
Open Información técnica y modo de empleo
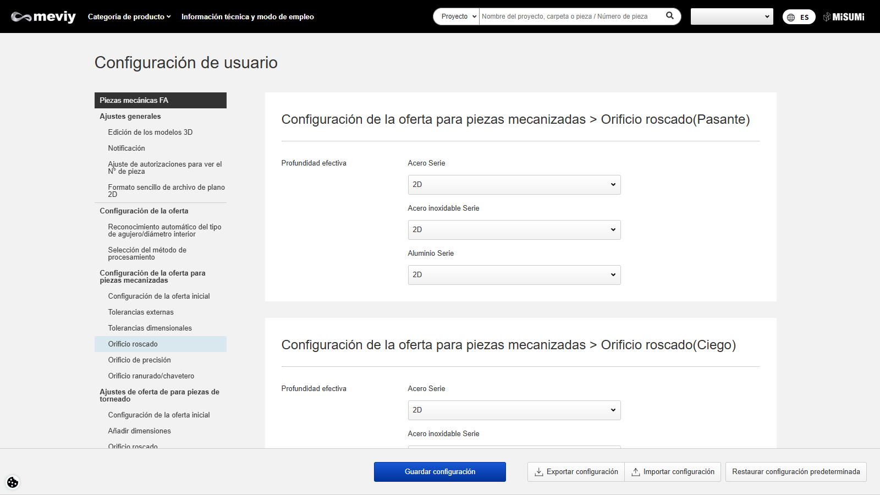[248, 17]
